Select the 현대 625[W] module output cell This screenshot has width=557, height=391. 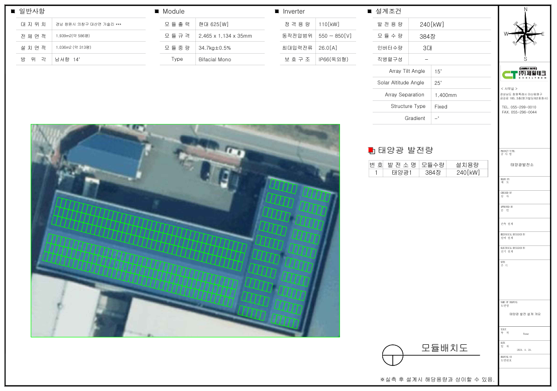(213, 24)
